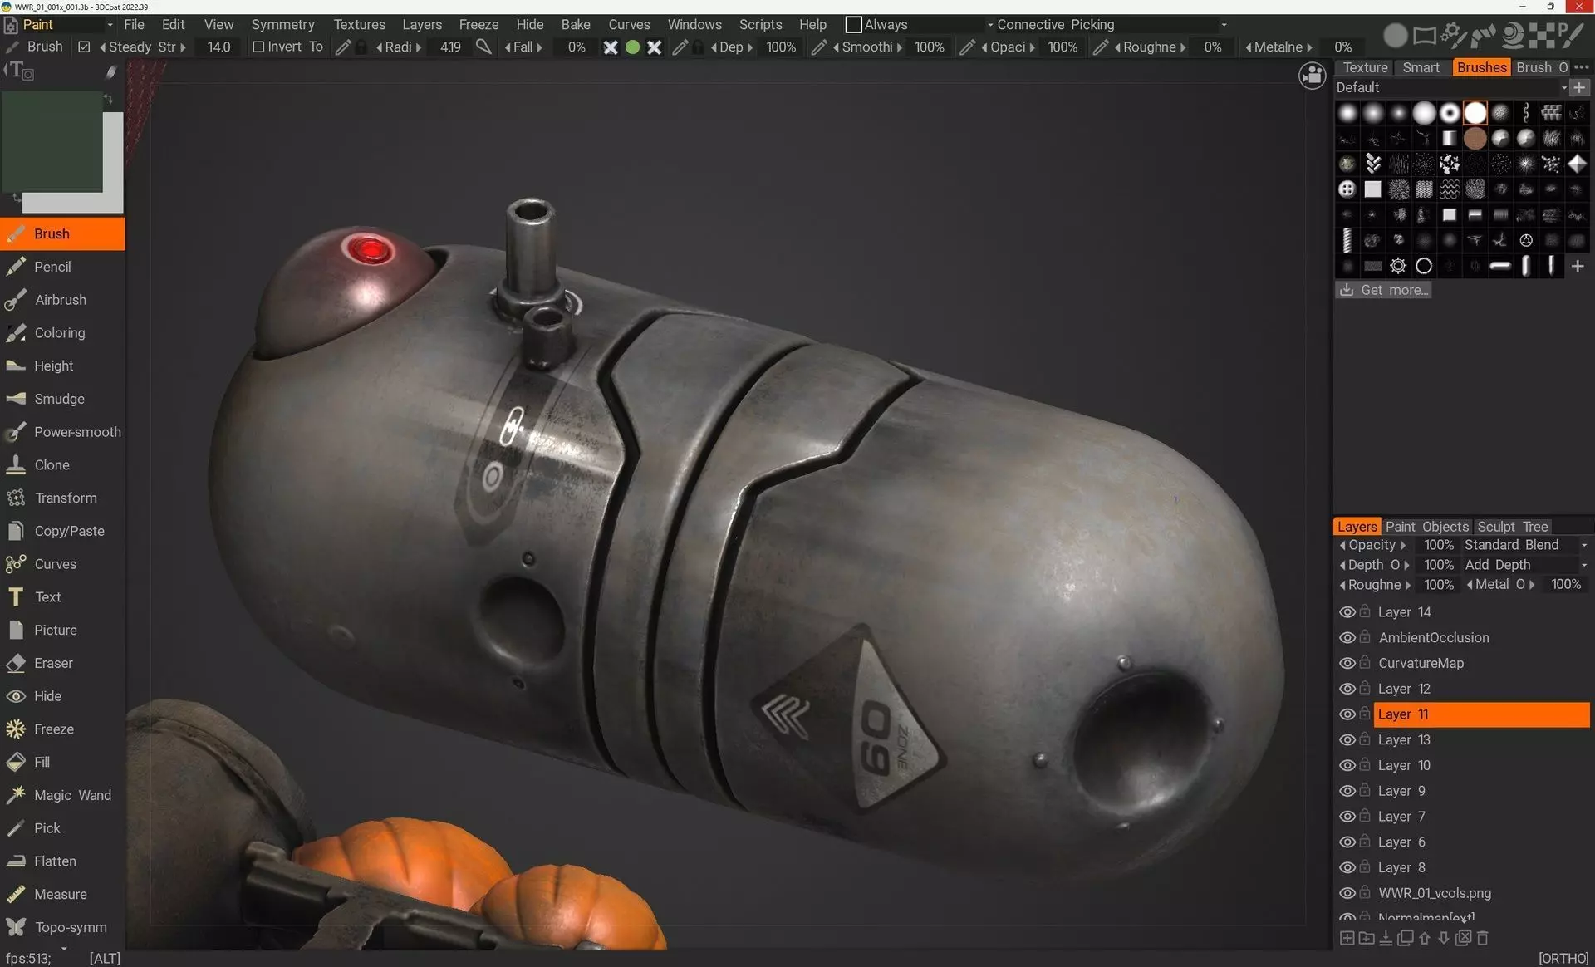Choose the Magic Wand tool
This screenshot has width=1595, height=967.
pyautogui.click(x=71, y=795)
